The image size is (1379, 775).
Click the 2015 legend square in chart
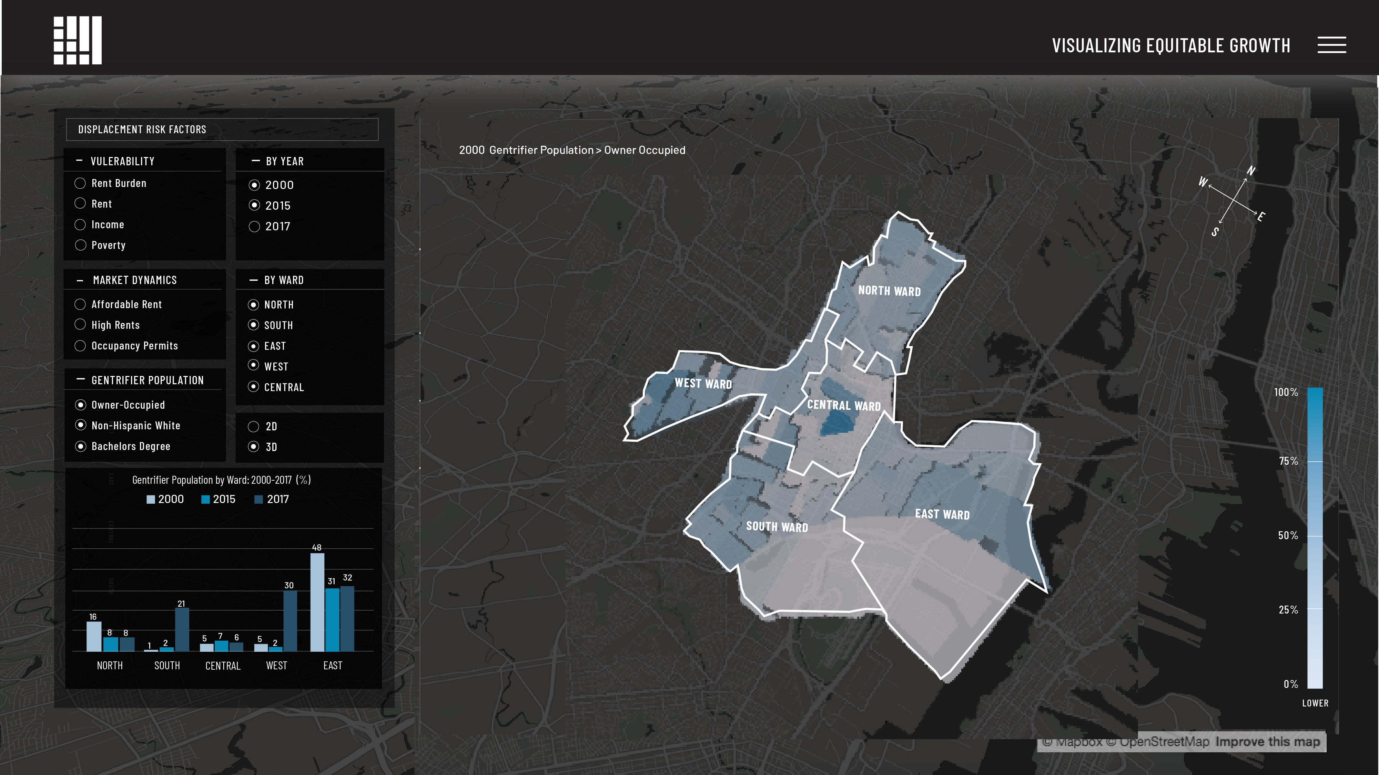(x=205, y=500)
